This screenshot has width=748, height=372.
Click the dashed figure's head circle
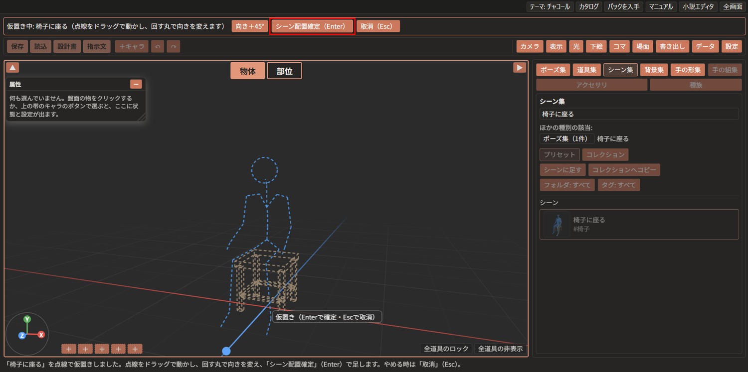point(264,170)
